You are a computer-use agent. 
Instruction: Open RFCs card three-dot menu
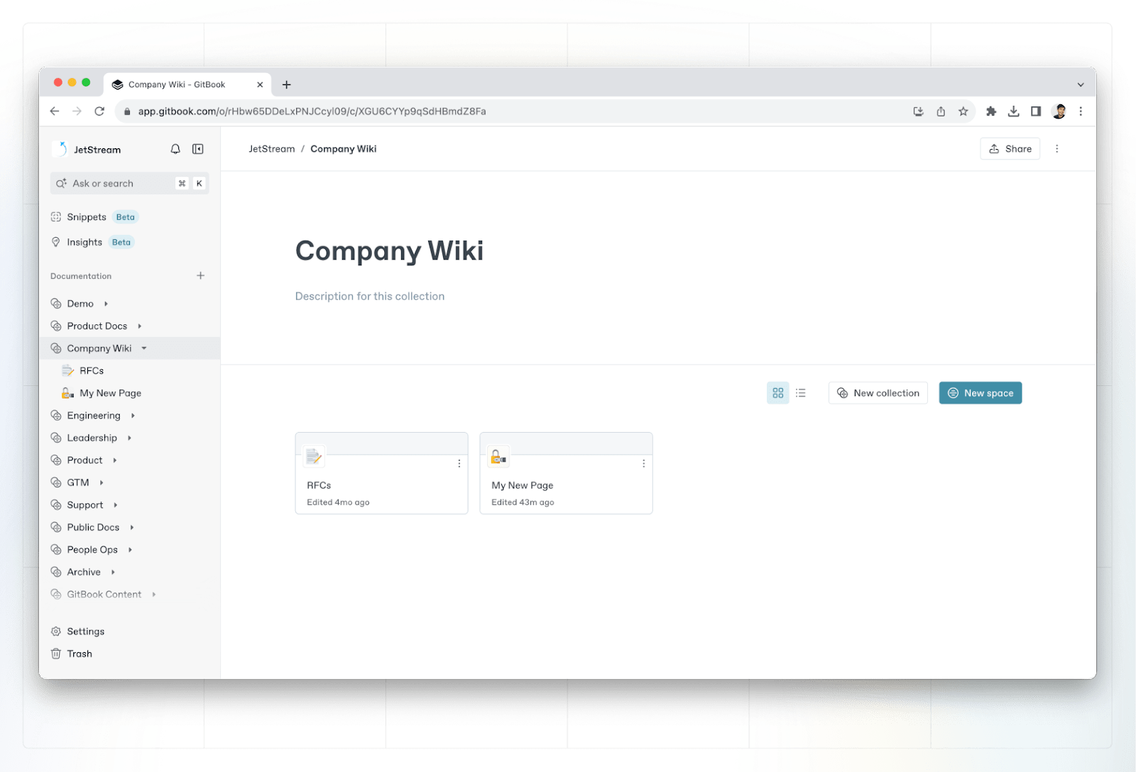click(x=459, y=463)
